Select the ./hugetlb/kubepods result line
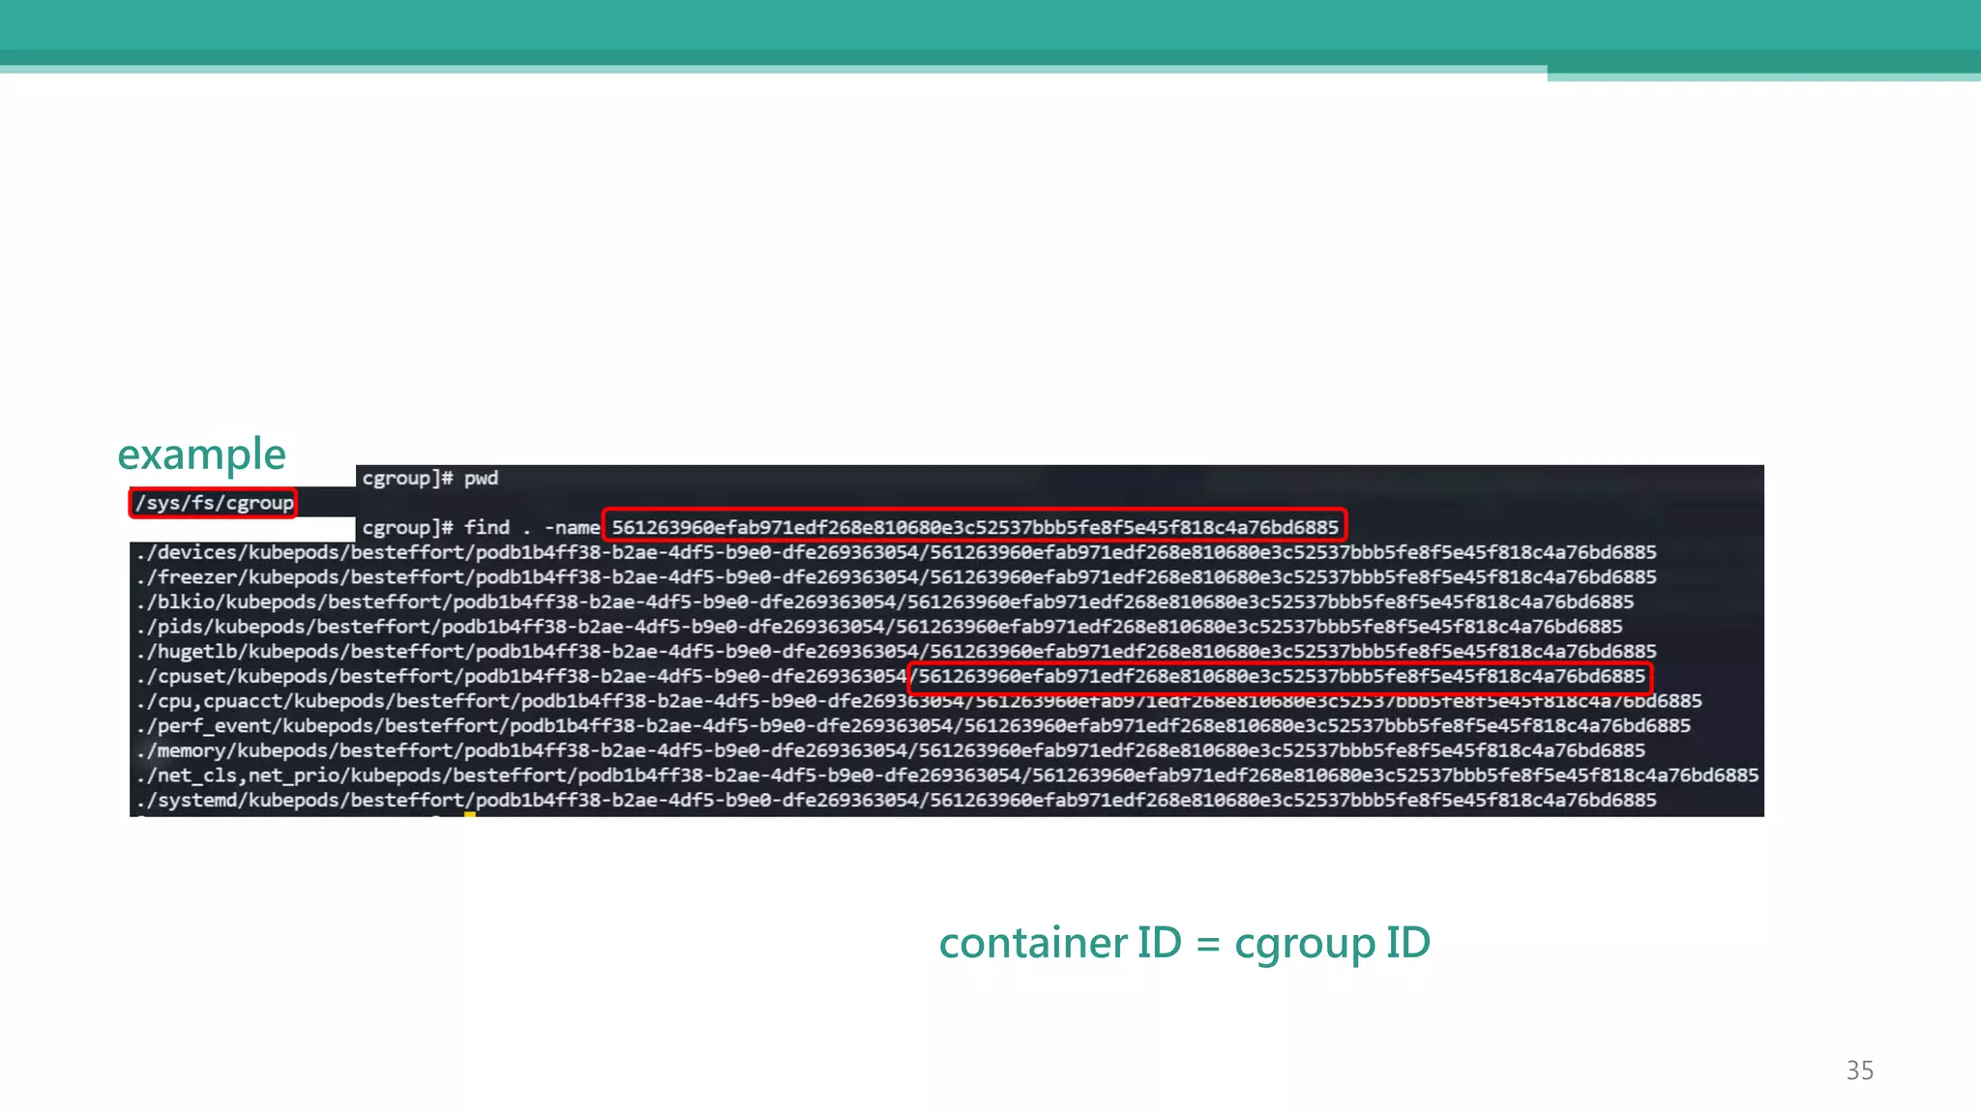This screenshot has height=1114, width=1981. [897, 652]
